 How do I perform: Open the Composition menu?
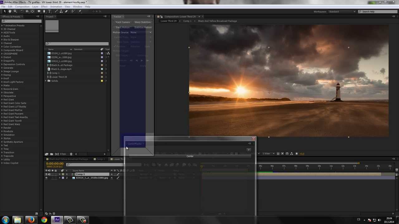22,7
